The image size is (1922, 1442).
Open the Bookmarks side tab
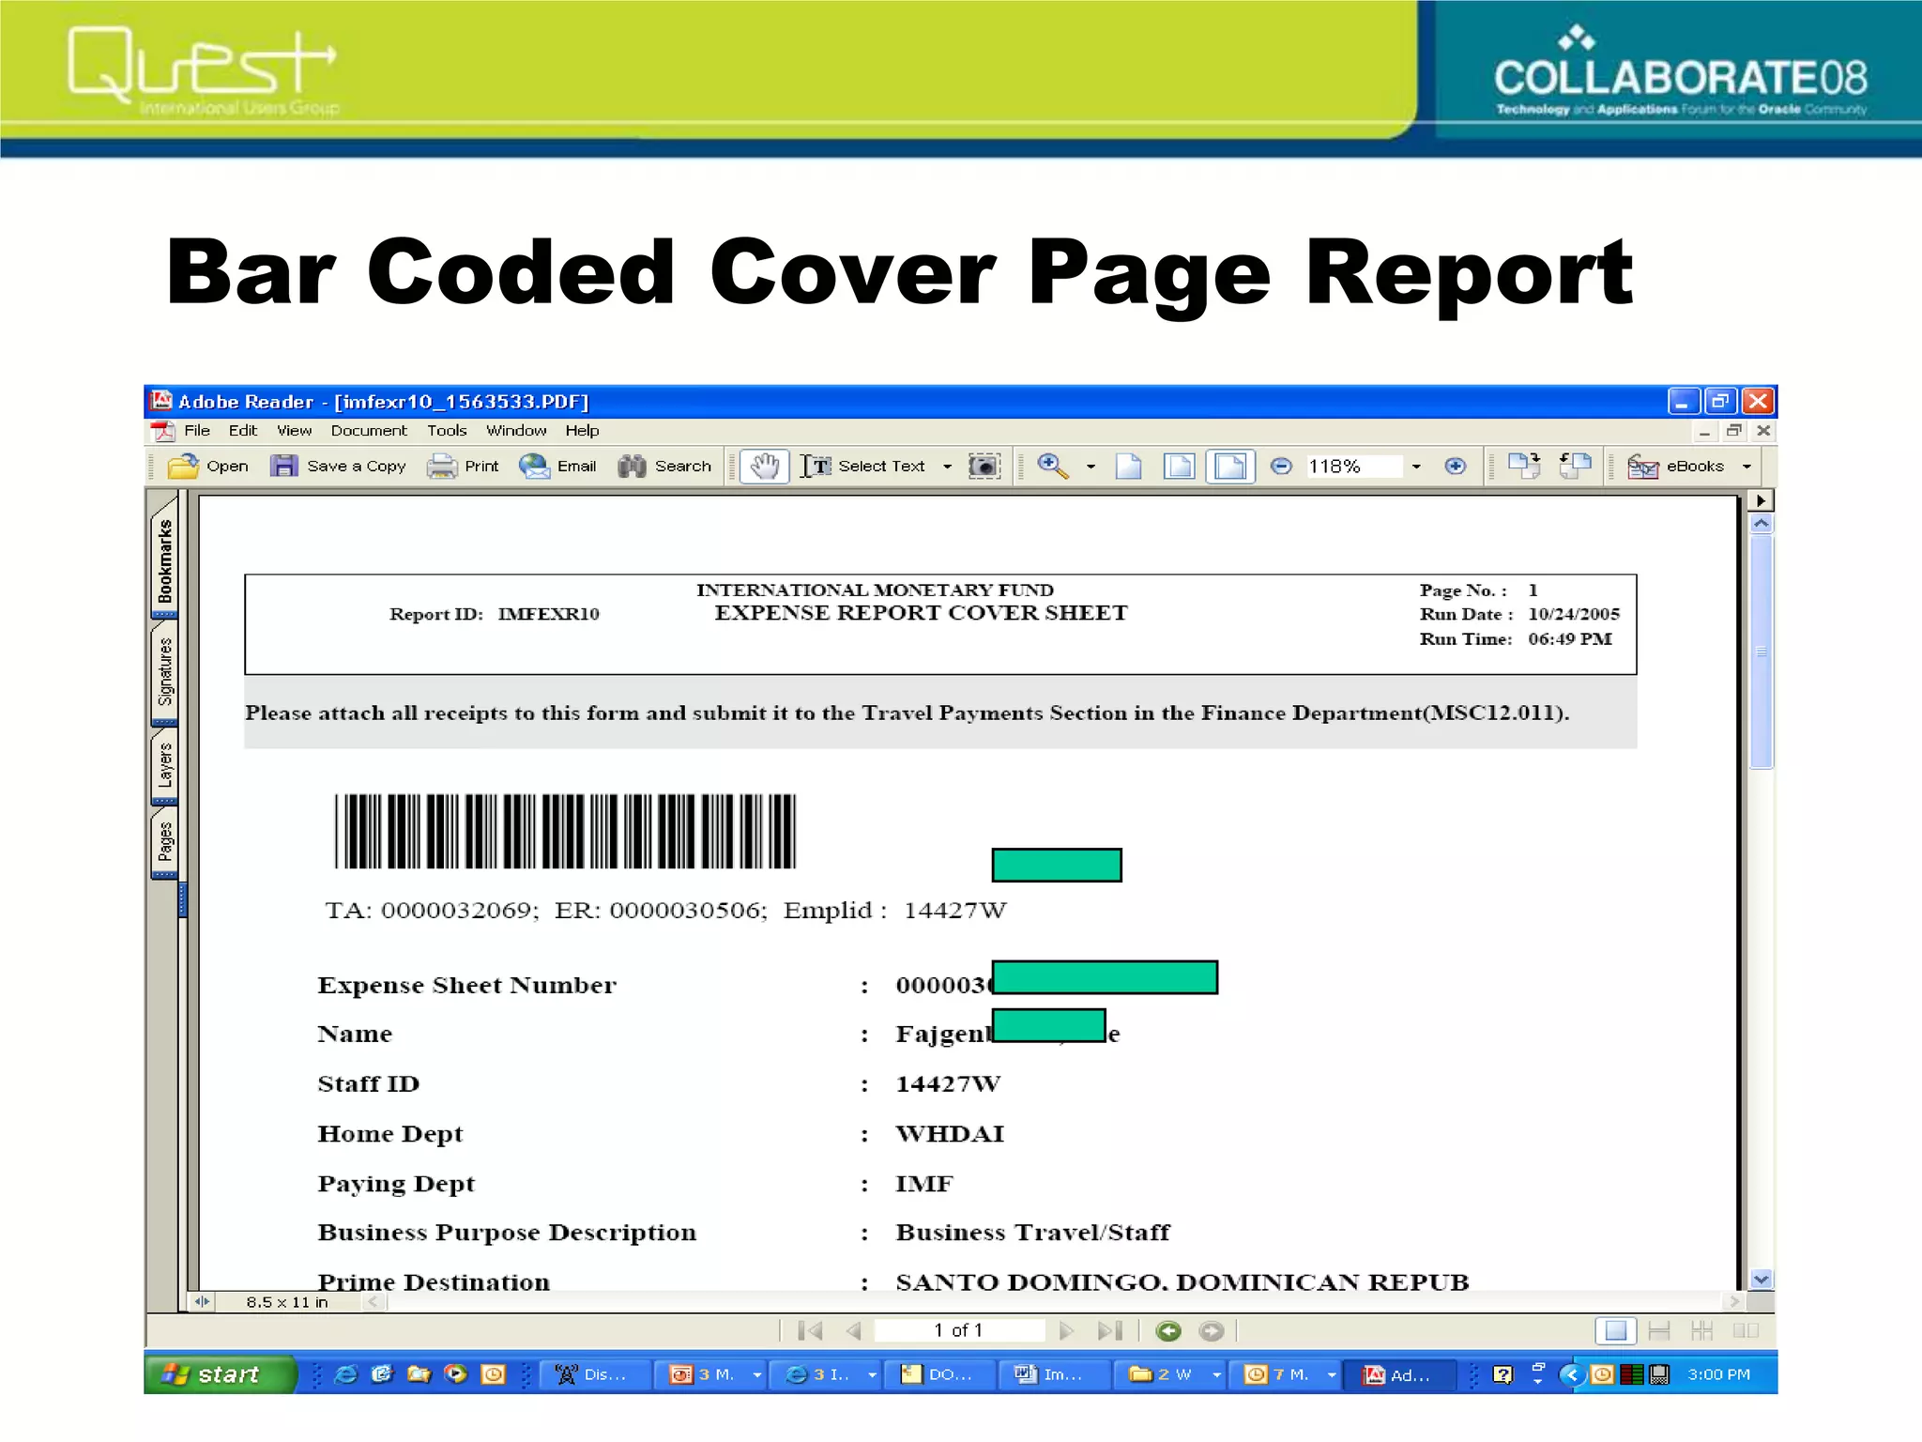point(165,560)
